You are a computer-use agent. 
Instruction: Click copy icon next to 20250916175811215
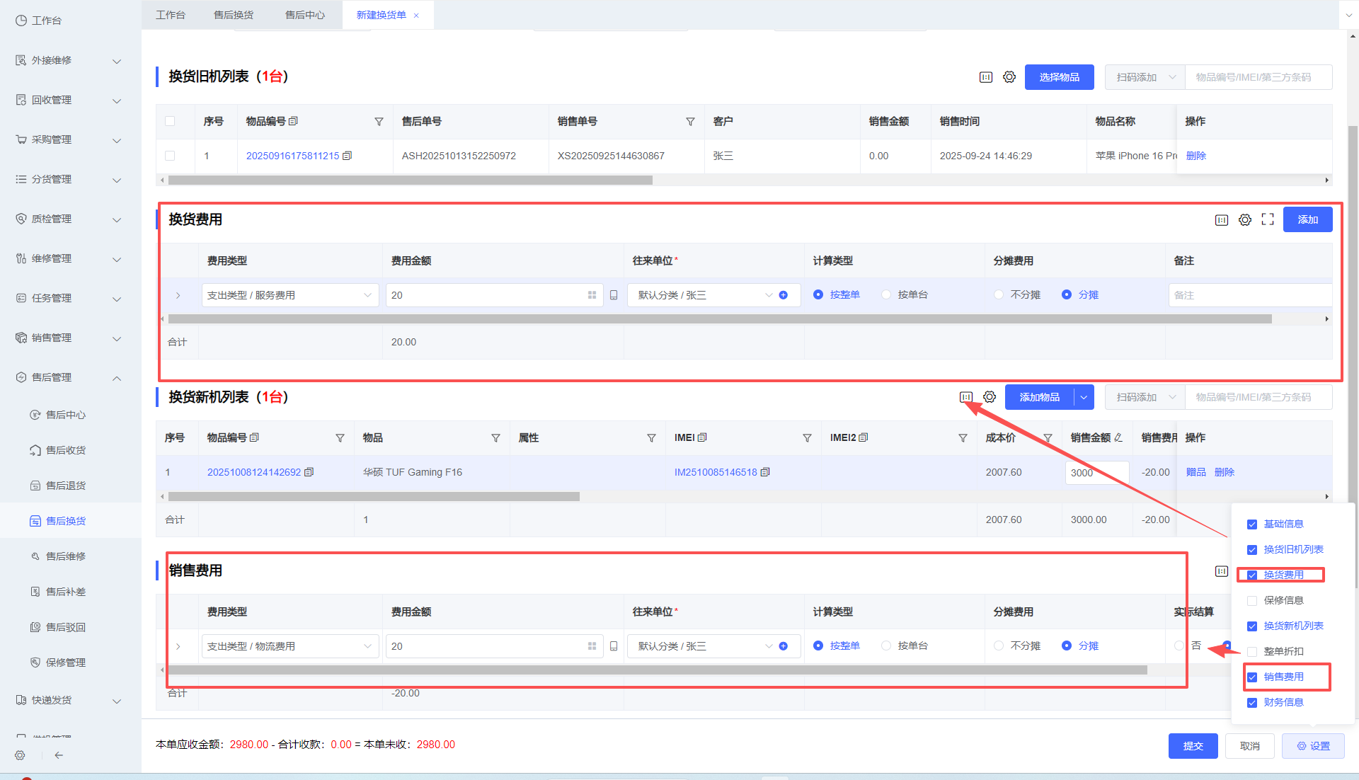click(347, 156)
